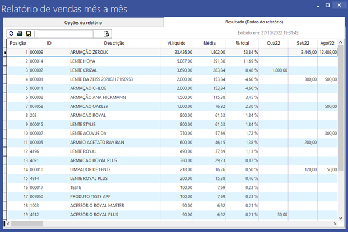Close the Relatório de vendas mês a mês window
The width and height of the screenshot is (348, 232).
339,6
